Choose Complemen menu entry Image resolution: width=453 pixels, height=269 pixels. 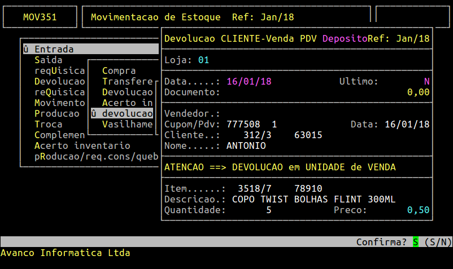point(60,135)
